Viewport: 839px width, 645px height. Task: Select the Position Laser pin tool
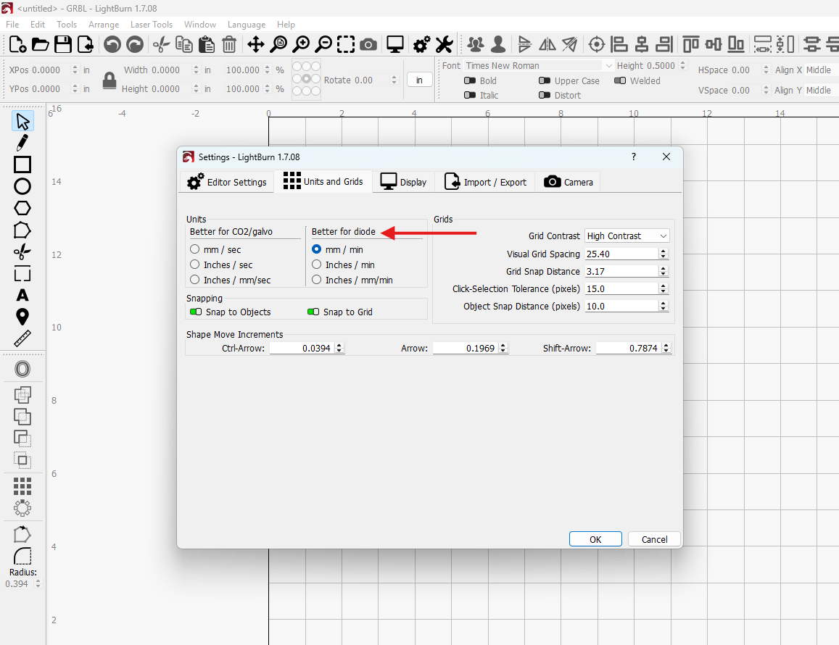22,317
